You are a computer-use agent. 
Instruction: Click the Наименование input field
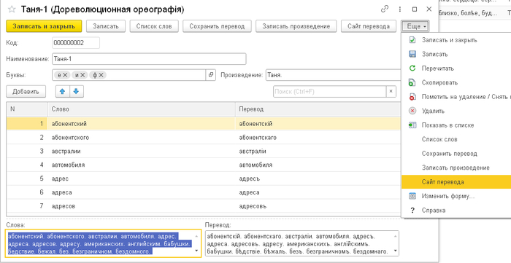(149, 59)
